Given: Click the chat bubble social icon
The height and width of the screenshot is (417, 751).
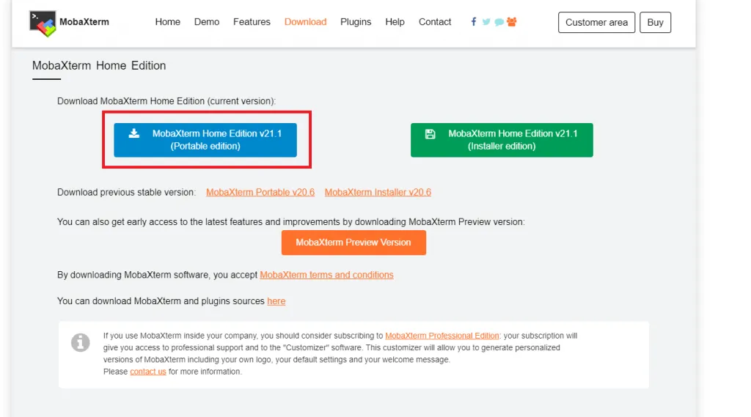Looking at the screenshot, I should pos(499,22).
